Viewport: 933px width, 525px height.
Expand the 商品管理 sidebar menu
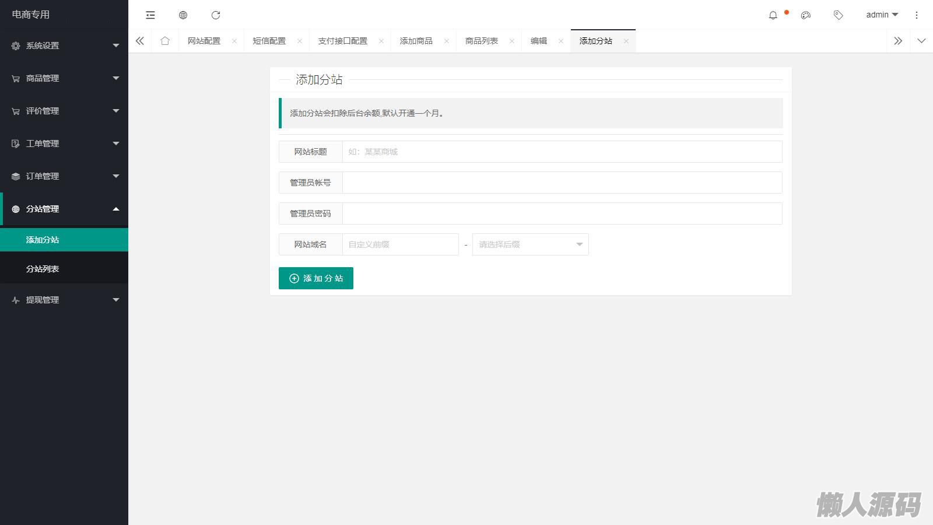tap(64, 78)
